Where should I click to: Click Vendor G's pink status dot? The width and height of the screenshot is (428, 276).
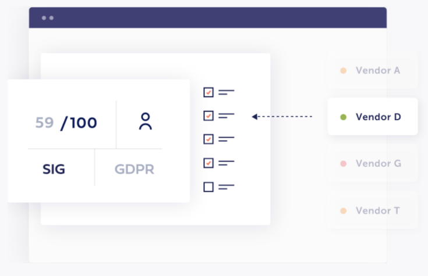click(x=344, y=164)
